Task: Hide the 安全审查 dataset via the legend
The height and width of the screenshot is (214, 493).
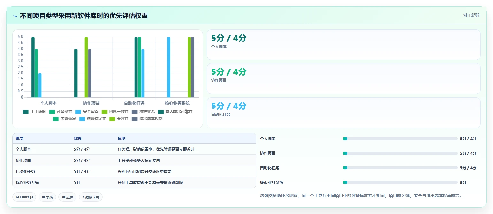Action: point(87,112)
